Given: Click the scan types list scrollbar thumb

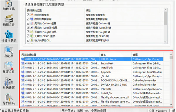Looking at the screenshot, I should pos(165,18).
